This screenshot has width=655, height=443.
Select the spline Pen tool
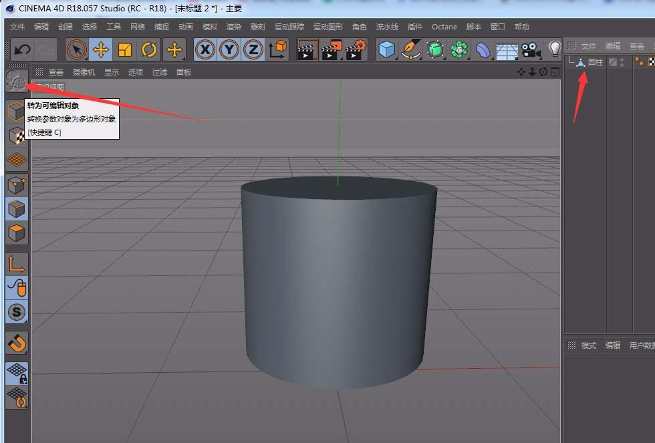[411, 50]
